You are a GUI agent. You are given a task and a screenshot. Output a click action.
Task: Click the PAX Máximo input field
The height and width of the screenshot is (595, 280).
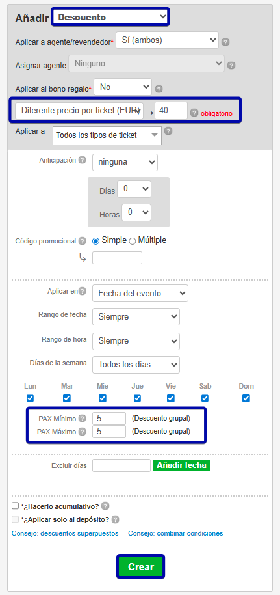click(108, 432)
